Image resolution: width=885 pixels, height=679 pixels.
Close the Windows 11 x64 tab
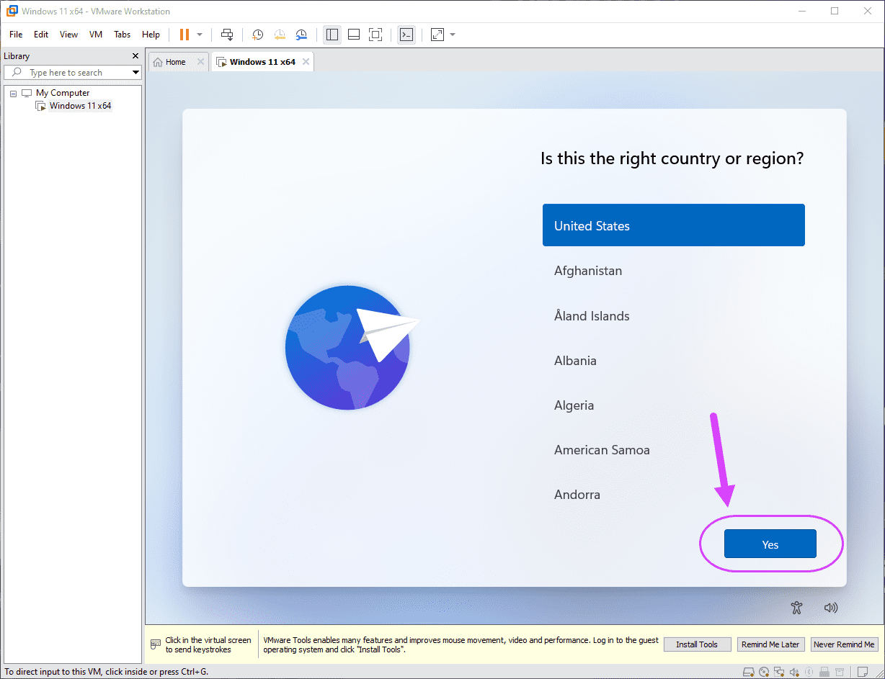(x=306, y=62)
